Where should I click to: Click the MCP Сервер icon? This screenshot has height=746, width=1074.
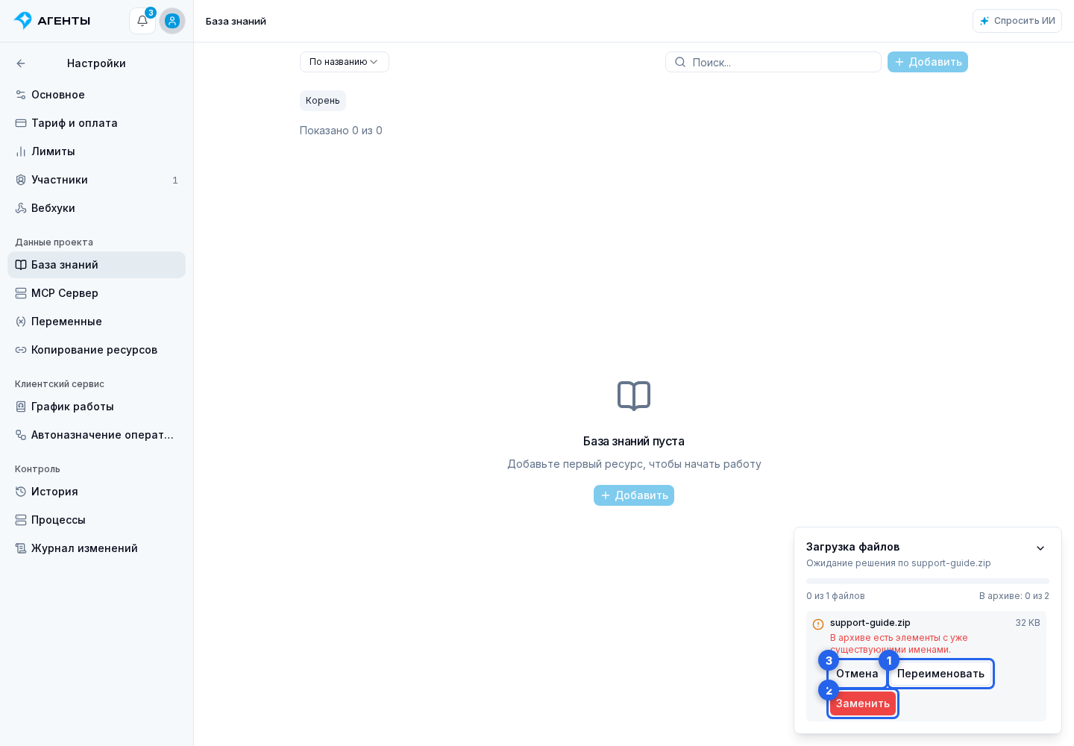click(x=21, y=293)
